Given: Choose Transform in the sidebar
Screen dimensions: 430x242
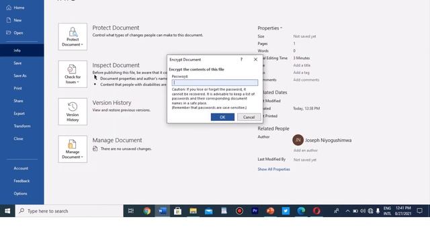Looking at the screenshot, I should pos(22,126).
